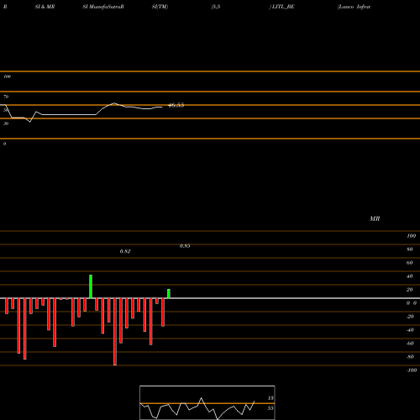Click MR axis label -100 on right
Image resolution: width=420 pixels, height=420 pixels.
(412, 370)
